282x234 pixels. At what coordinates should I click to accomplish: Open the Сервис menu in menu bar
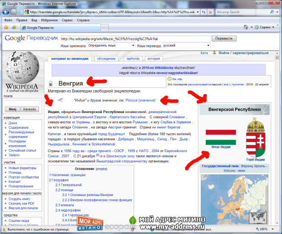pyautogui.click(x=67, y=20)
